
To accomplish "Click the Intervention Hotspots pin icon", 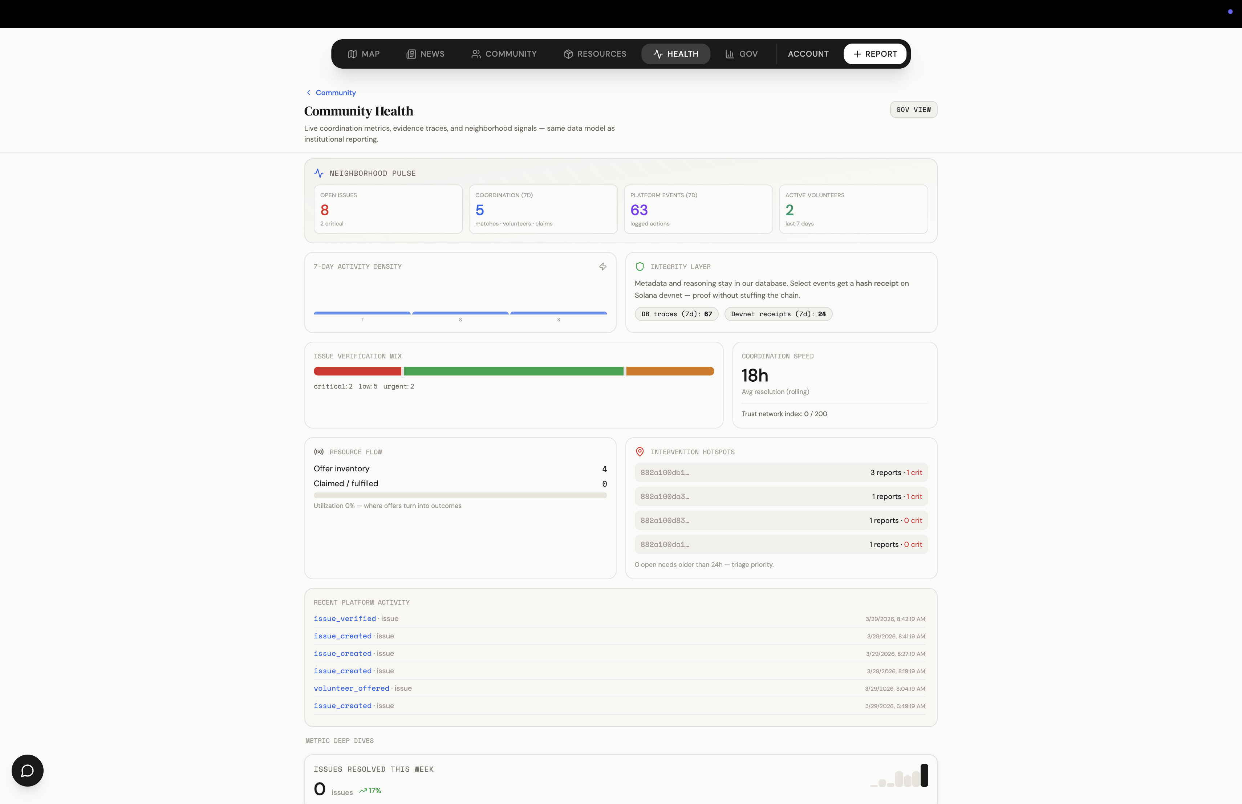I will pos(639,452).
